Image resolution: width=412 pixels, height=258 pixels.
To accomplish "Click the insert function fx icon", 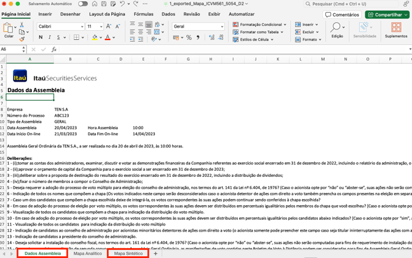I will (x=53, y=49).
